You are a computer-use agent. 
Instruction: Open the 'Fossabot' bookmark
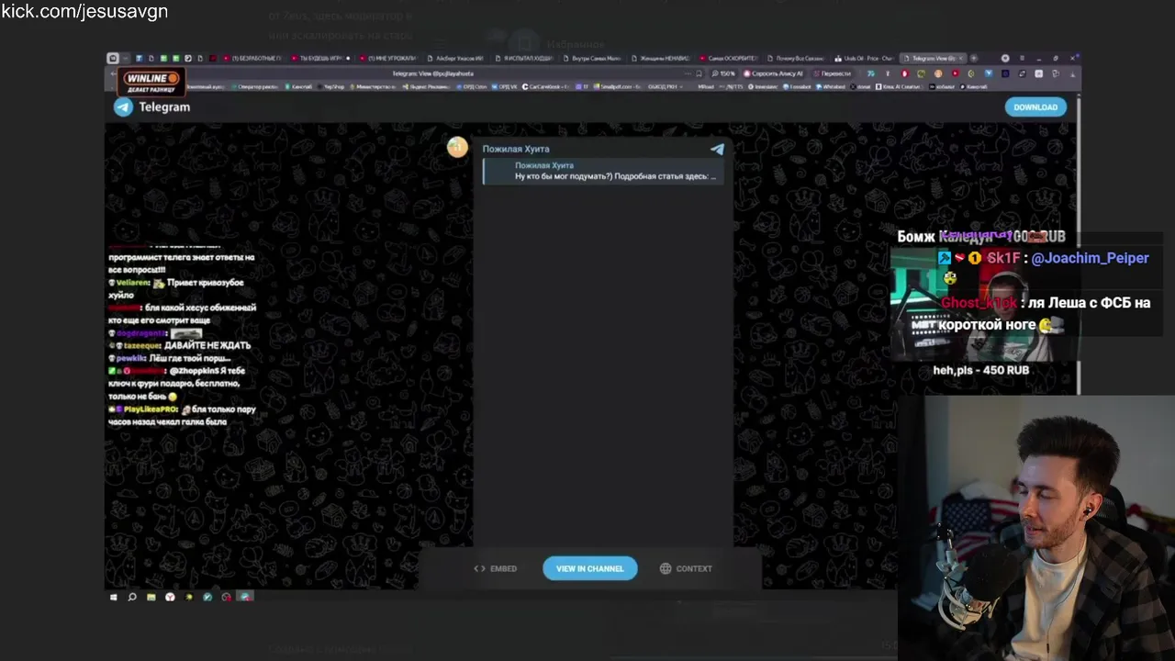click(x=799, y=86)
